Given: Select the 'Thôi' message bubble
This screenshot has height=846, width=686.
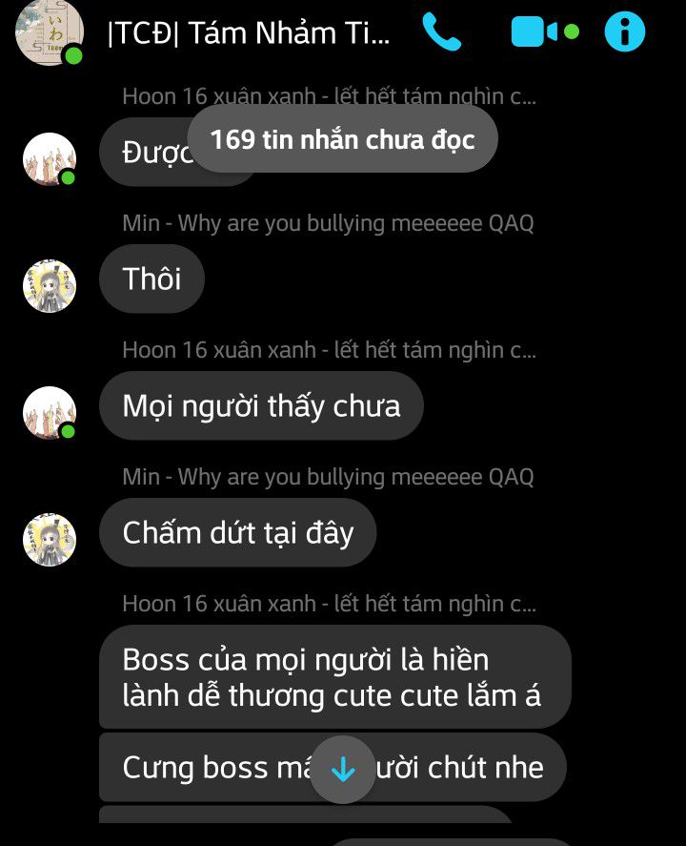Looking at the screenshot, I should [151, 279].
